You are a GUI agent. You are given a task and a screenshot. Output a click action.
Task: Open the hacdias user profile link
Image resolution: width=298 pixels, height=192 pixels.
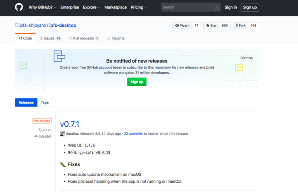tap(72, 133)
